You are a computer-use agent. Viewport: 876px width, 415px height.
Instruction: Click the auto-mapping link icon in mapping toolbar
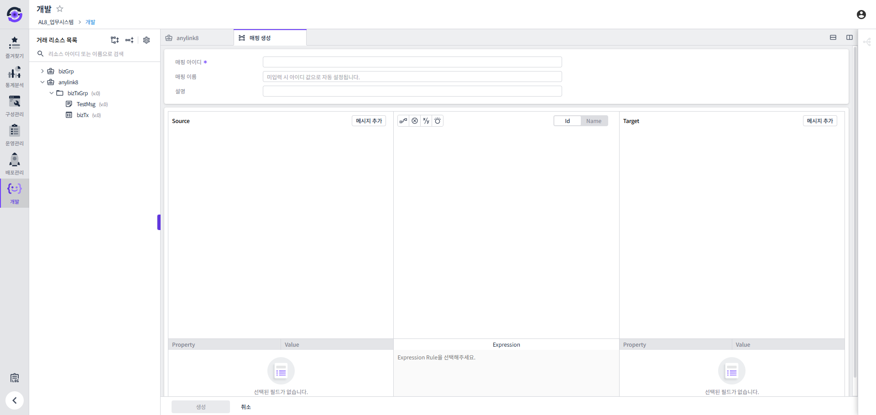tap(403, 121)
